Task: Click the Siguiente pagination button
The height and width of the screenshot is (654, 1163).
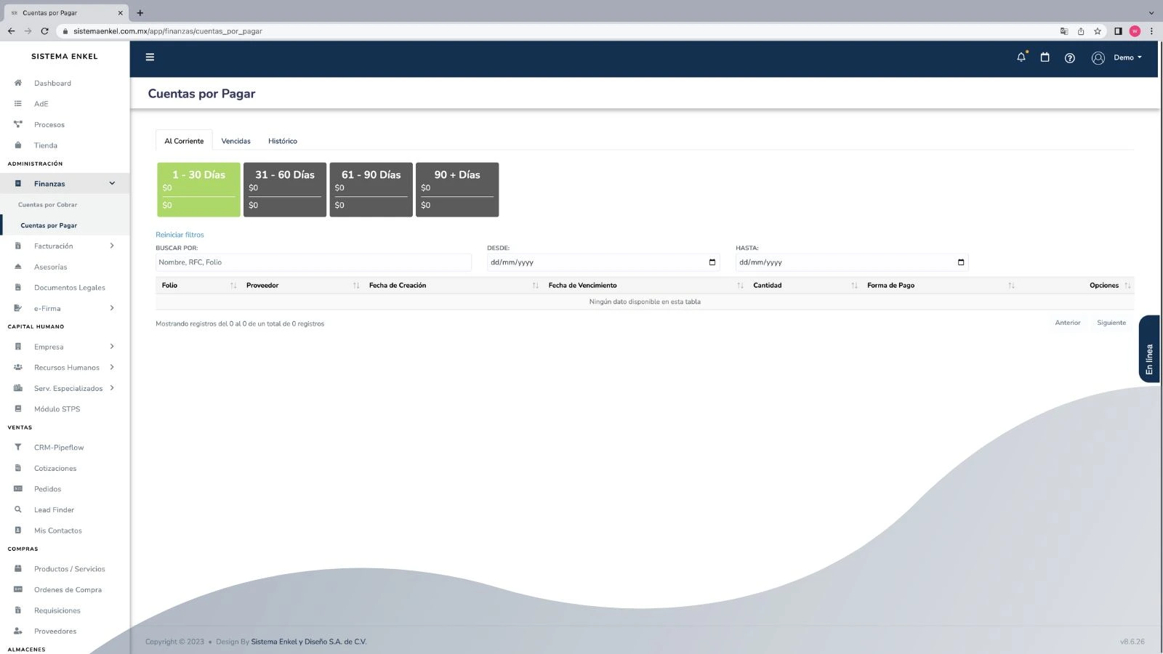Action: point(1111,323)
